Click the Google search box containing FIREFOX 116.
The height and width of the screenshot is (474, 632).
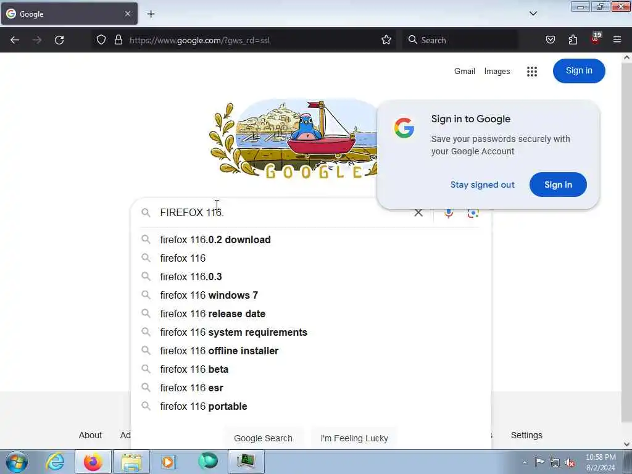[x=282, y=212]
